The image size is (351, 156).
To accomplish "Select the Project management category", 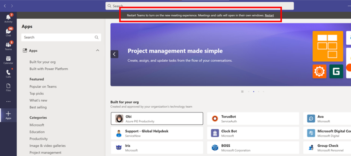I will [x=45, y=152].
